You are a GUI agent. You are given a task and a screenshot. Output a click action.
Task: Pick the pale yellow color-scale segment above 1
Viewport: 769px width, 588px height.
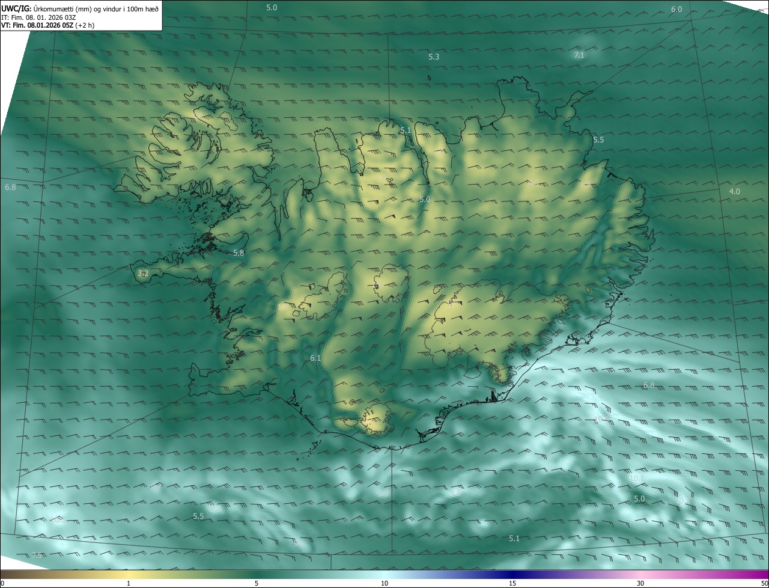tap(129, 575)
